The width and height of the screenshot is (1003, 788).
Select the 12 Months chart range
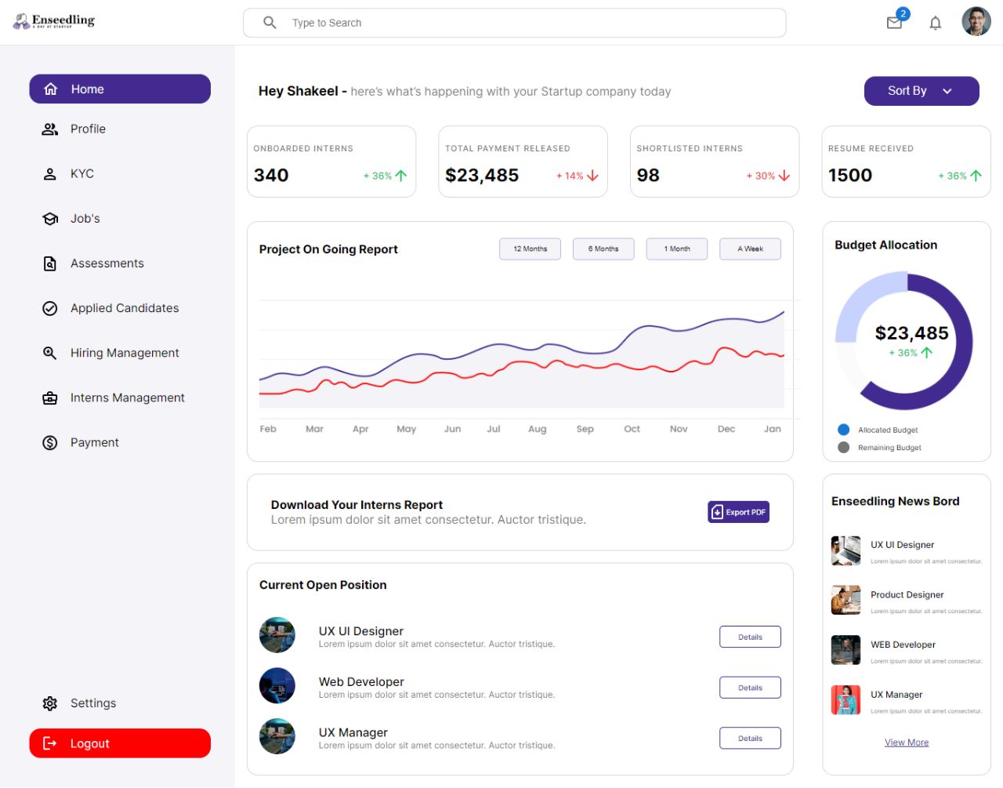coord(530,249)
